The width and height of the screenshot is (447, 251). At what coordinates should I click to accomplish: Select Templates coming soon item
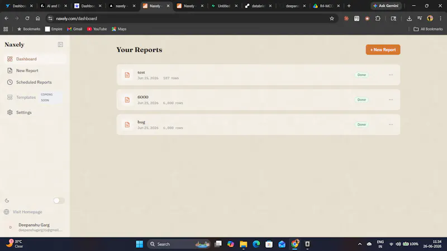35,97
